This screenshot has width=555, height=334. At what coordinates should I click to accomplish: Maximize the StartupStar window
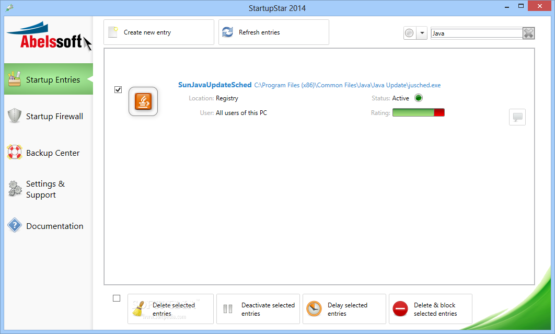(521, 6)
